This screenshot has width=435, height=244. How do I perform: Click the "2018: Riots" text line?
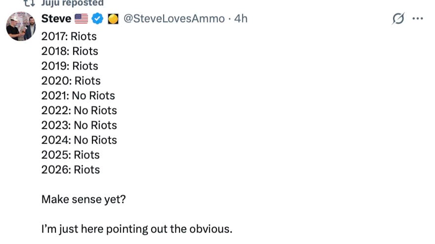[70, 51]
